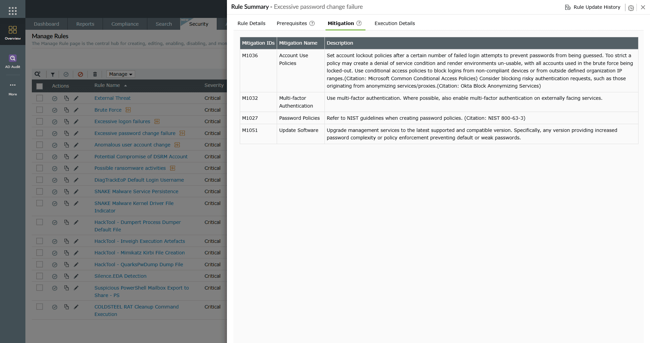The width and height of the screenshot is (650, 343).
Task: Check the Brute Force row checkbox
Action: click(x=40, y=110)
